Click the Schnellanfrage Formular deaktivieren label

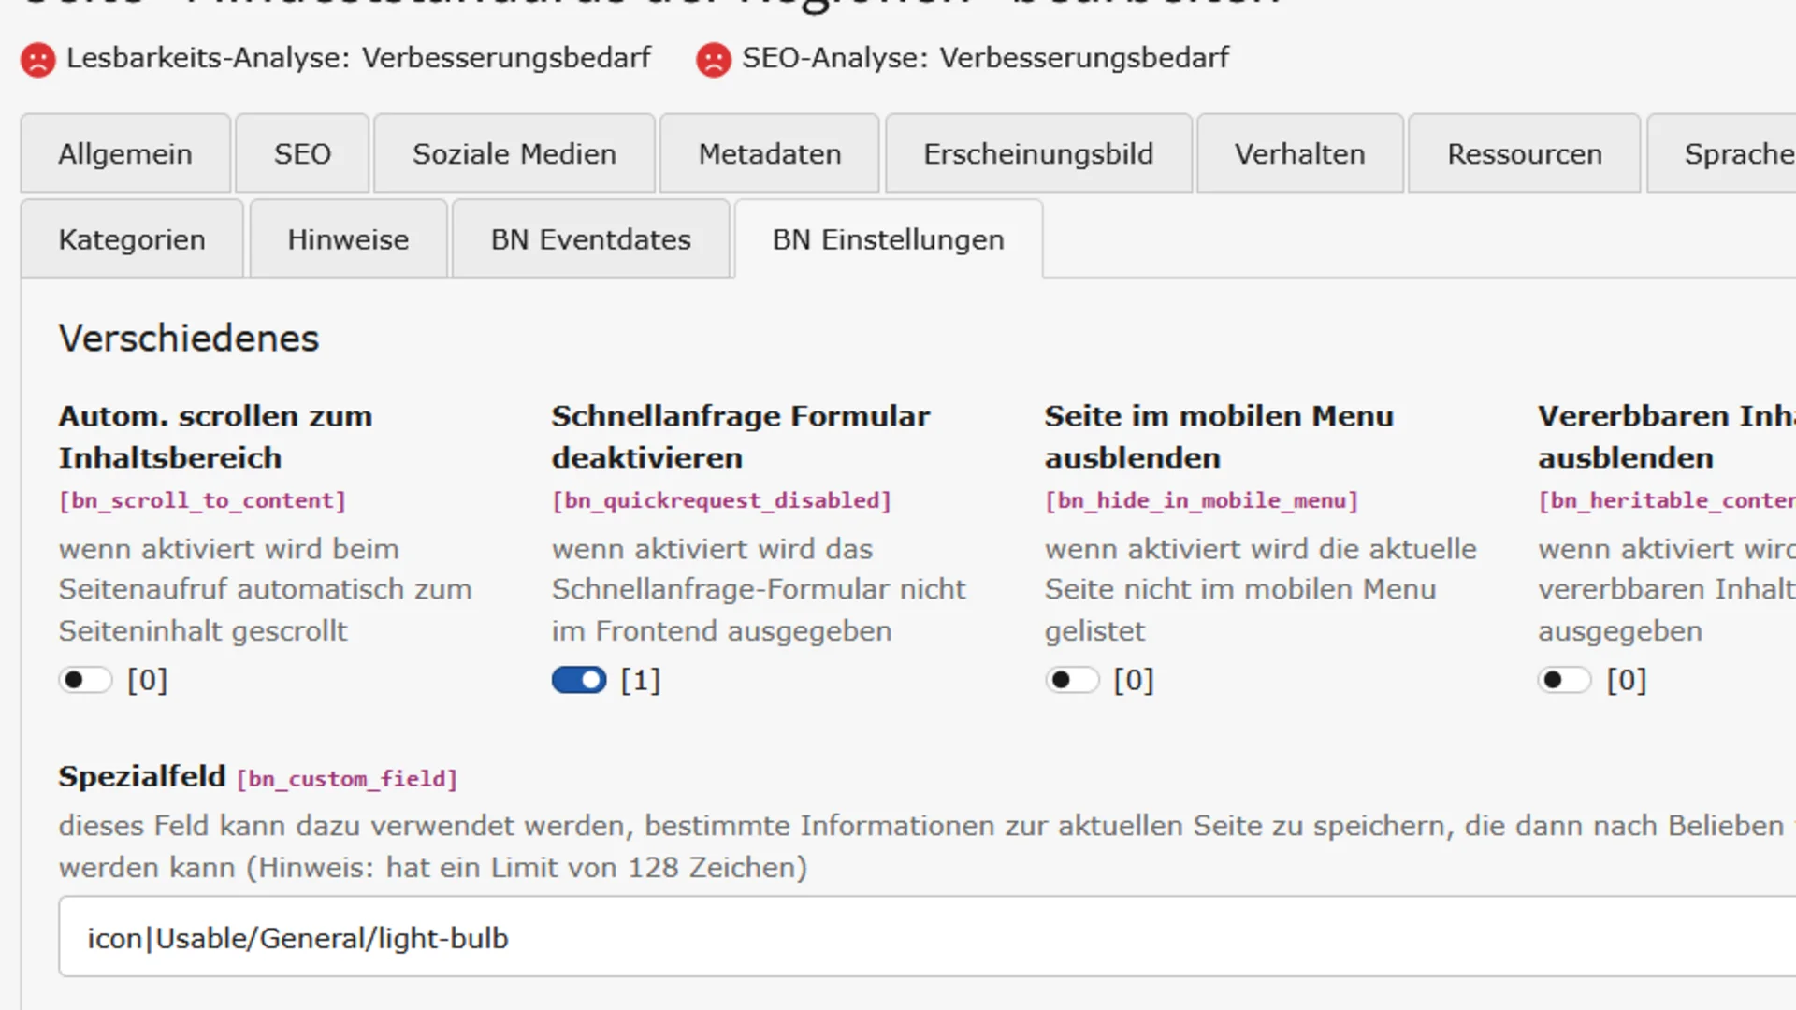[741, 437]
